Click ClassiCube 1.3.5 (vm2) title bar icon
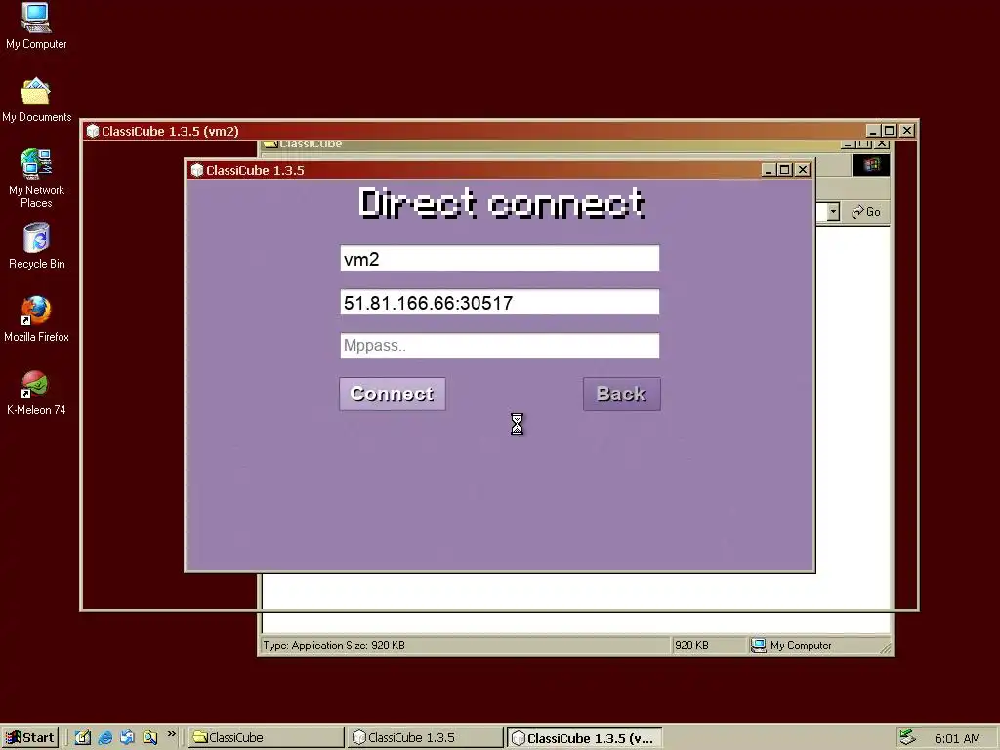The width and height of the screenshot is (1000, 750). pos(93,131)
